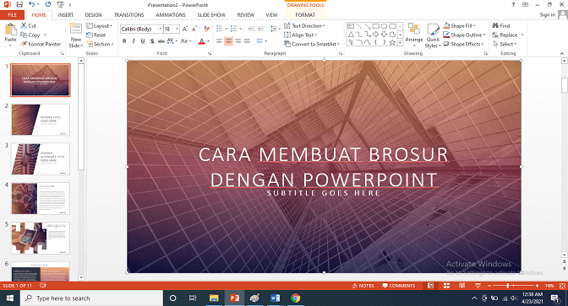Screen dimensions: 568x306
Task: Click Convert to SmartArt
Action: [x=312, y=44]
